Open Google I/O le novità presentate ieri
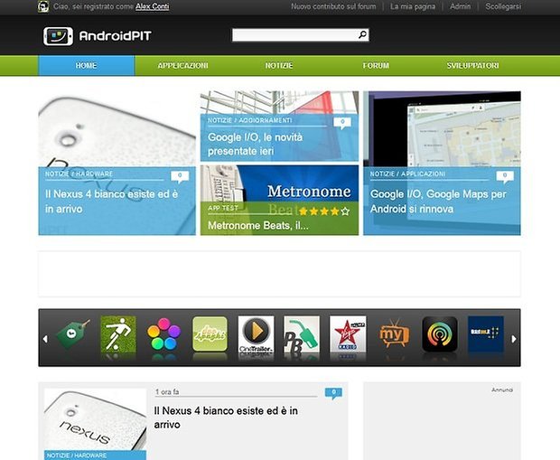The width and height of the screenshot is (560, 460). [279, 126]
